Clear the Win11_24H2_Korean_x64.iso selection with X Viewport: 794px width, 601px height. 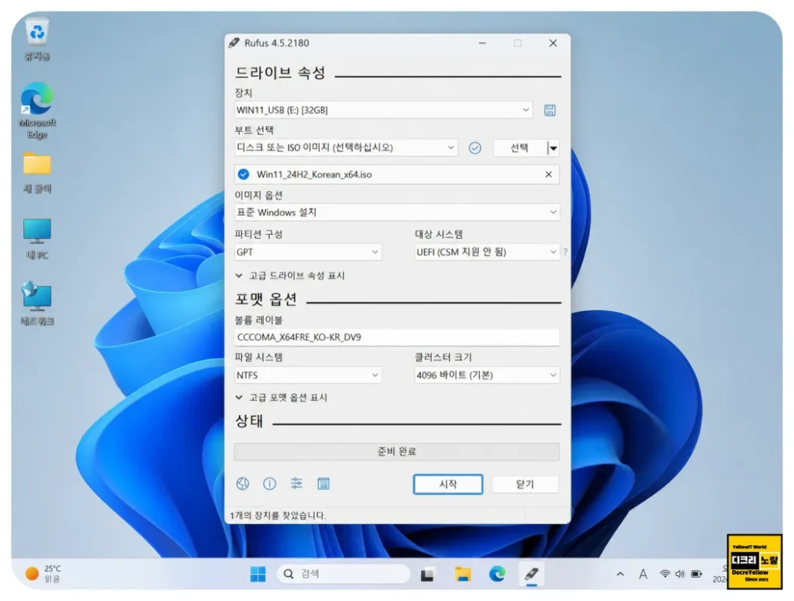(x=548, y=174)
